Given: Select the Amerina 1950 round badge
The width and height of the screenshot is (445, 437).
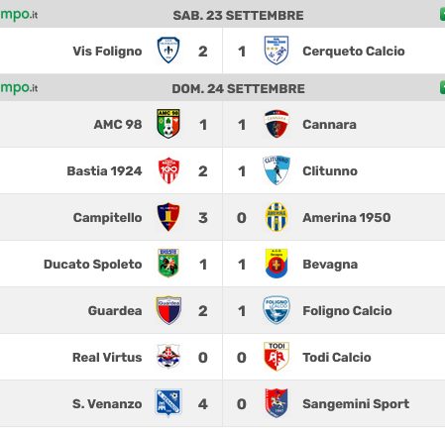Looking at the screenshot, I should coord(277,217).
